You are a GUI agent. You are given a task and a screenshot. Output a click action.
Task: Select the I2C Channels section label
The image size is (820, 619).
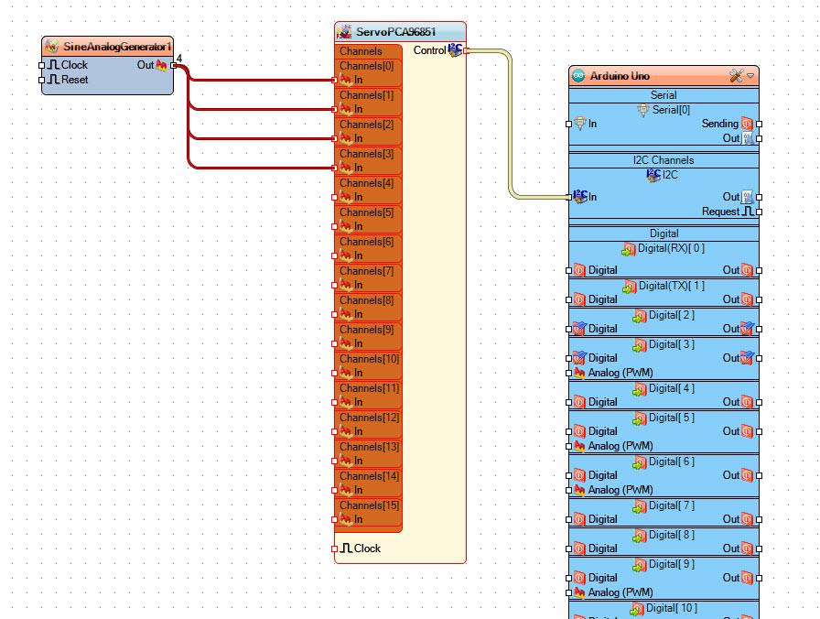pyautogui.click(x=664, y=160)
